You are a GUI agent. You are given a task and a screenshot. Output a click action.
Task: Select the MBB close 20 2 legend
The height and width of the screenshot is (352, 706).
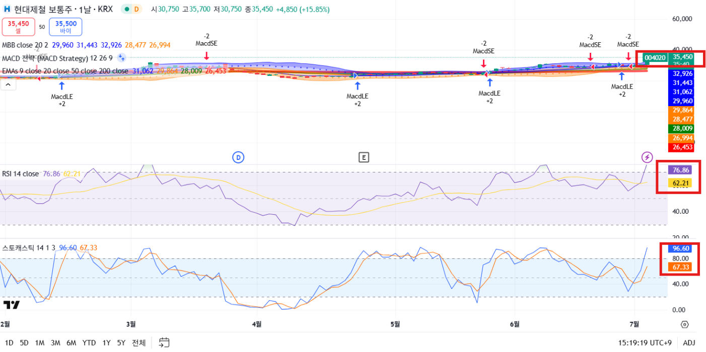point(25,45)
